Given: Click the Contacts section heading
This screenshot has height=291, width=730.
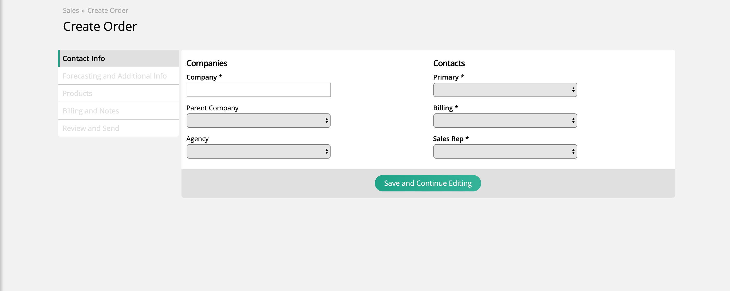Looking at the screenshot, I should 449,63.
